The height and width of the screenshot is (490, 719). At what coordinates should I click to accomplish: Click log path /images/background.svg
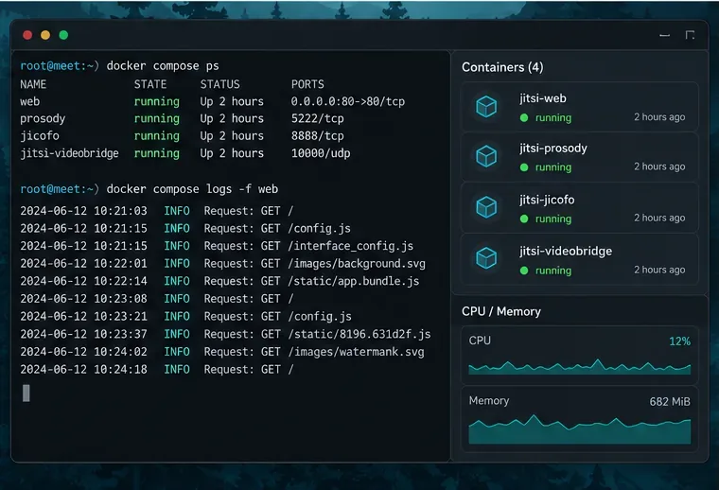click(357, 264)
